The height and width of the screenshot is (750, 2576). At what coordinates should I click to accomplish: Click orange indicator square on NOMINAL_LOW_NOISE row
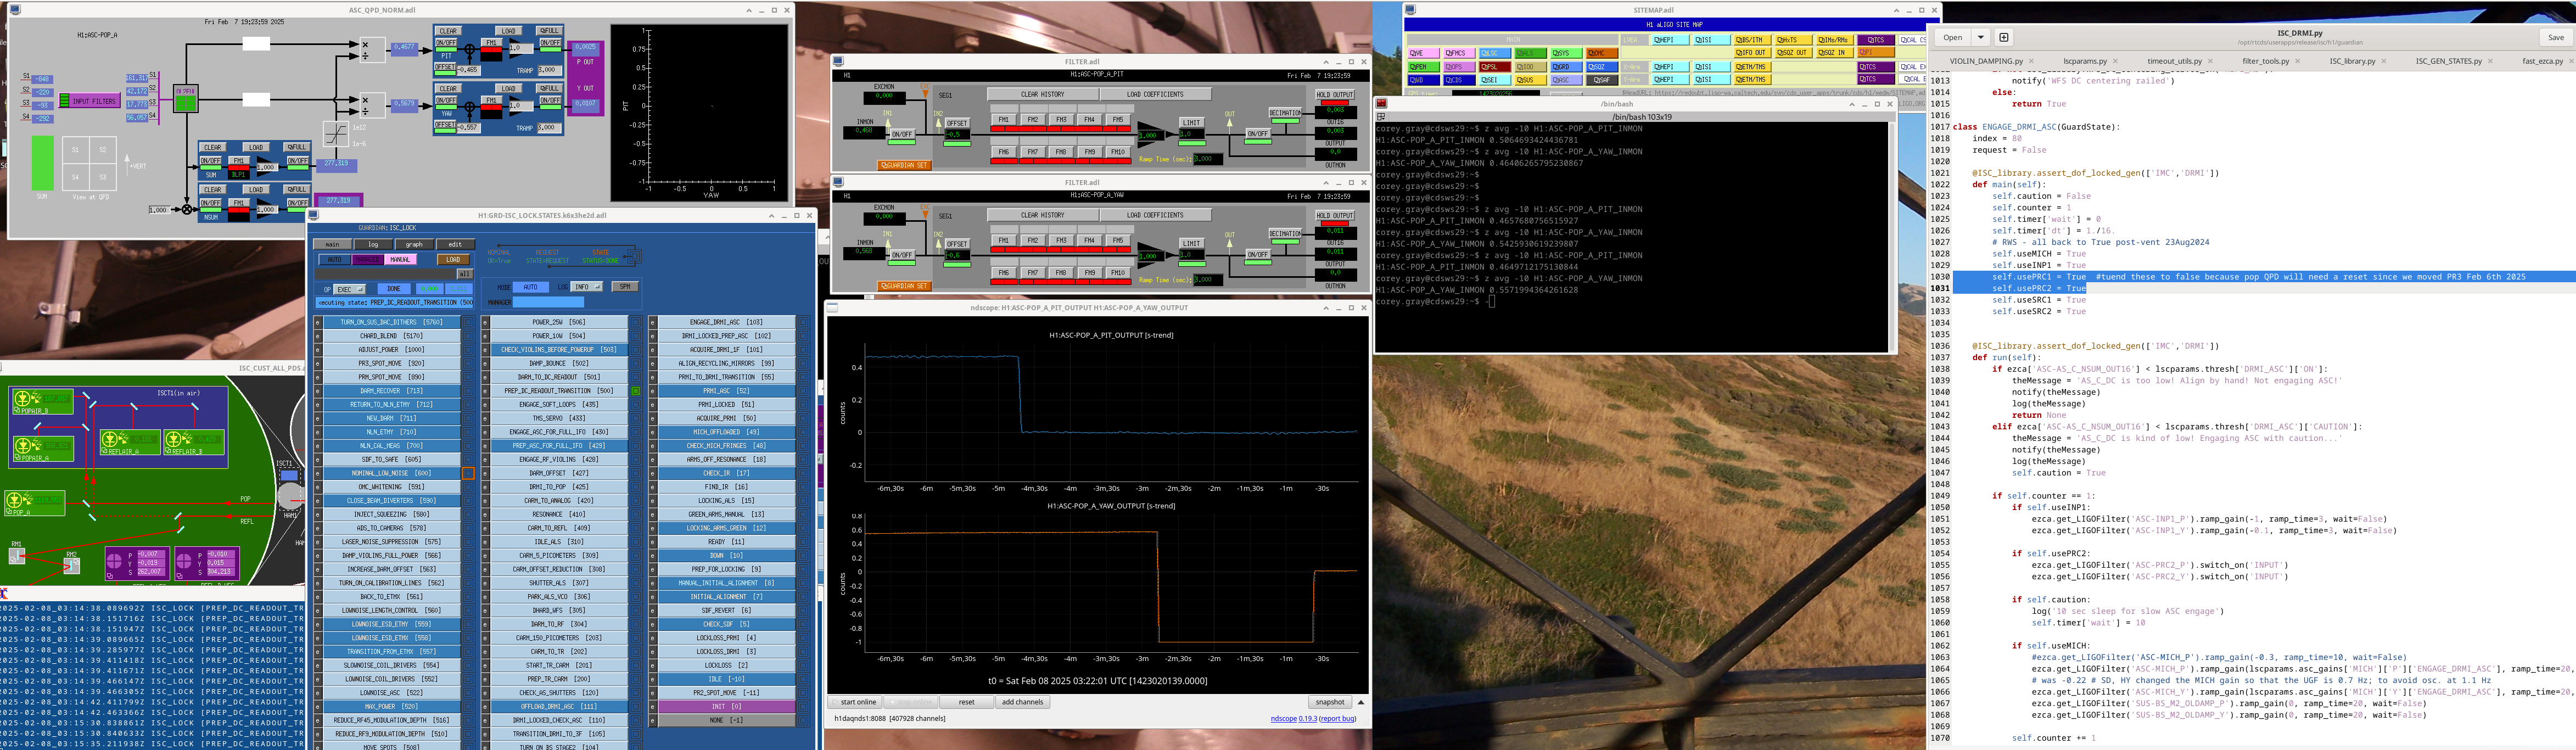coord(467,473)
